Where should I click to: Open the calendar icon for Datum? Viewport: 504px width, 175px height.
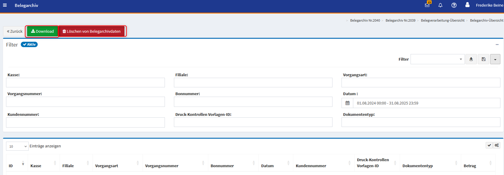[x=347, y=103]
